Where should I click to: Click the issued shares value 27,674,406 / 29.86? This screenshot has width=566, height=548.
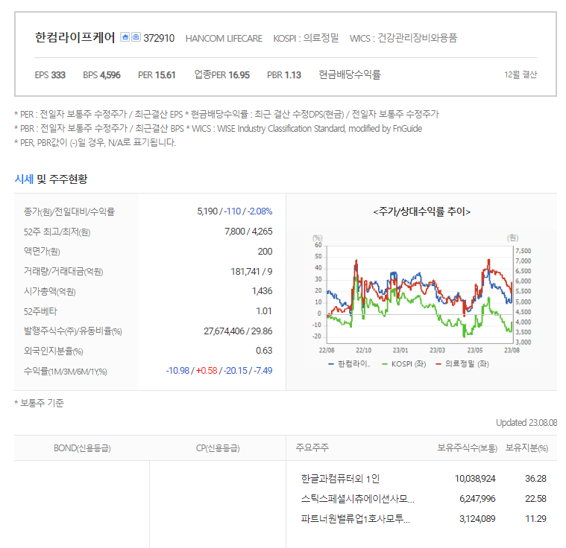click(238, 331)
